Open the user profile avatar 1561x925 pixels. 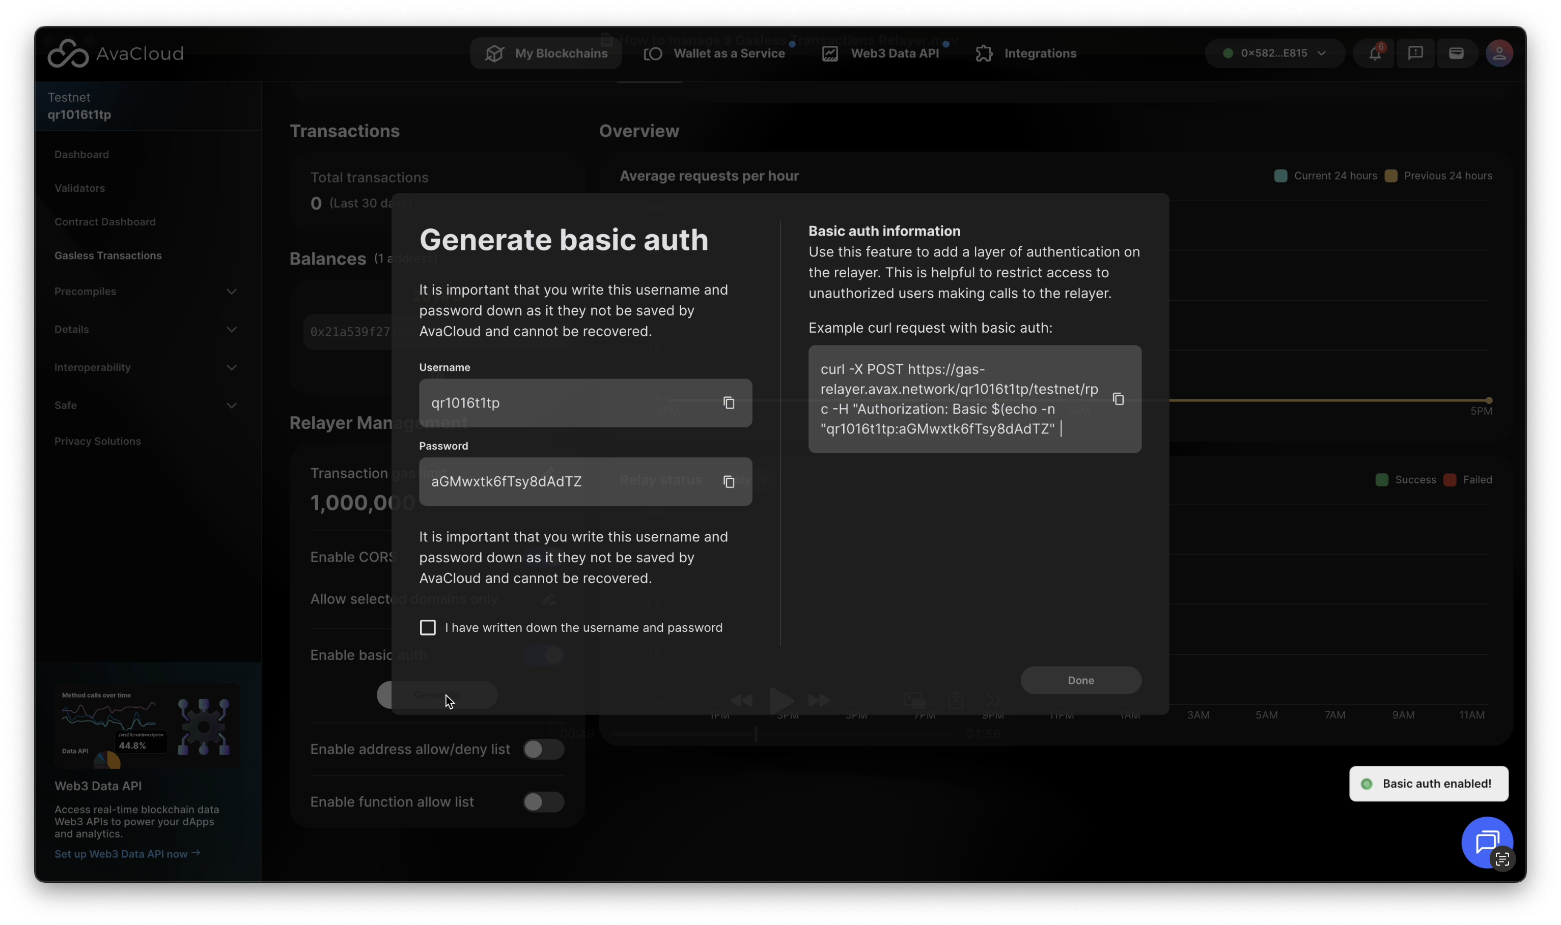click(x=1499, y=53)
